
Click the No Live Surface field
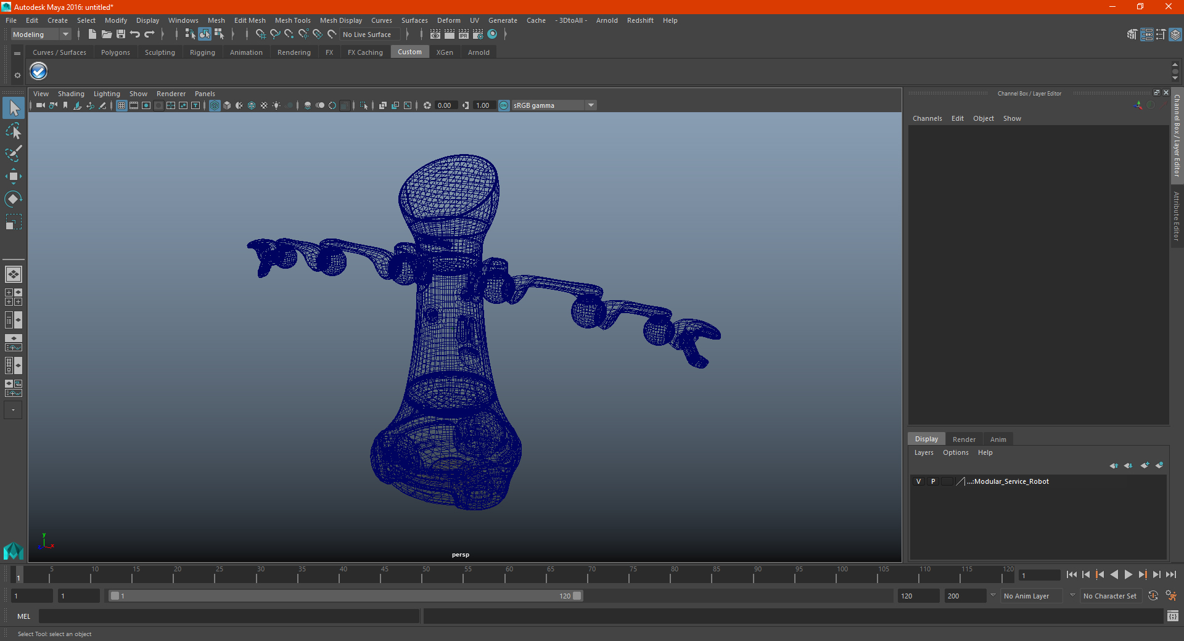click(x=371, y=35)
